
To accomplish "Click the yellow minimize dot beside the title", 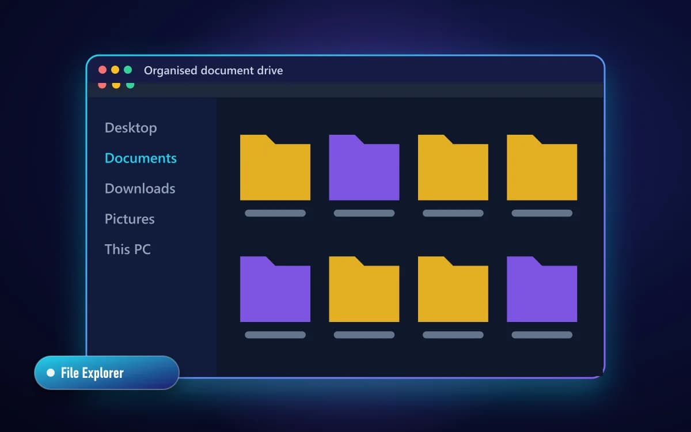I will point(115,70).
